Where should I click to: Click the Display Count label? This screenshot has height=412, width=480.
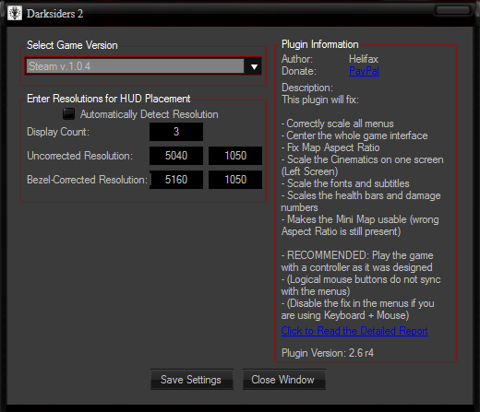point(58,132)
